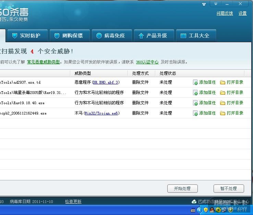Click the folder icon for Rav19.18.40.exe row

click(x=223, y=103)
